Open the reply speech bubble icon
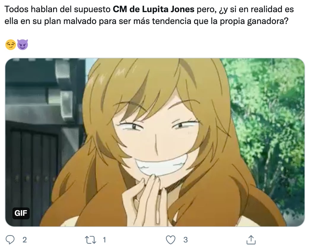 tap(10, 240)
